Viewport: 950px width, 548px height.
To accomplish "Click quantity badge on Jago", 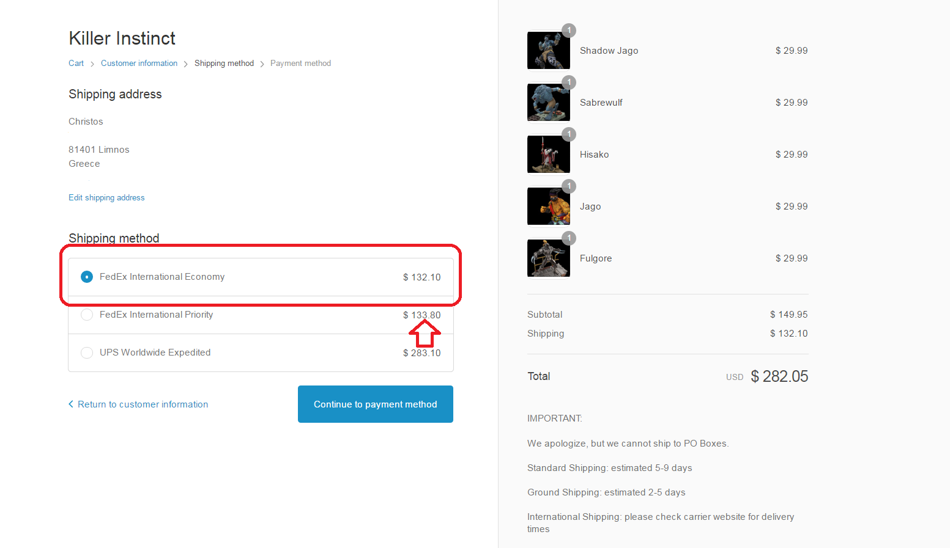I will (x=569, y=186).
